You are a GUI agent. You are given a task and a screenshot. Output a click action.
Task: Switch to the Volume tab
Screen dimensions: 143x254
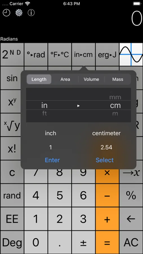[x=91, y=79]
